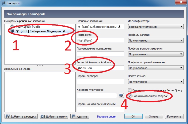Open the Пакет звуков dropdown

(156, 82)
